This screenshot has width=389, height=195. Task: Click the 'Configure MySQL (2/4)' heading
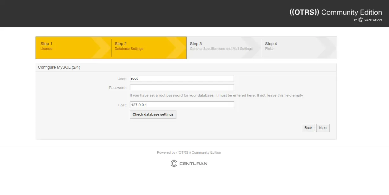click(59, 67)
